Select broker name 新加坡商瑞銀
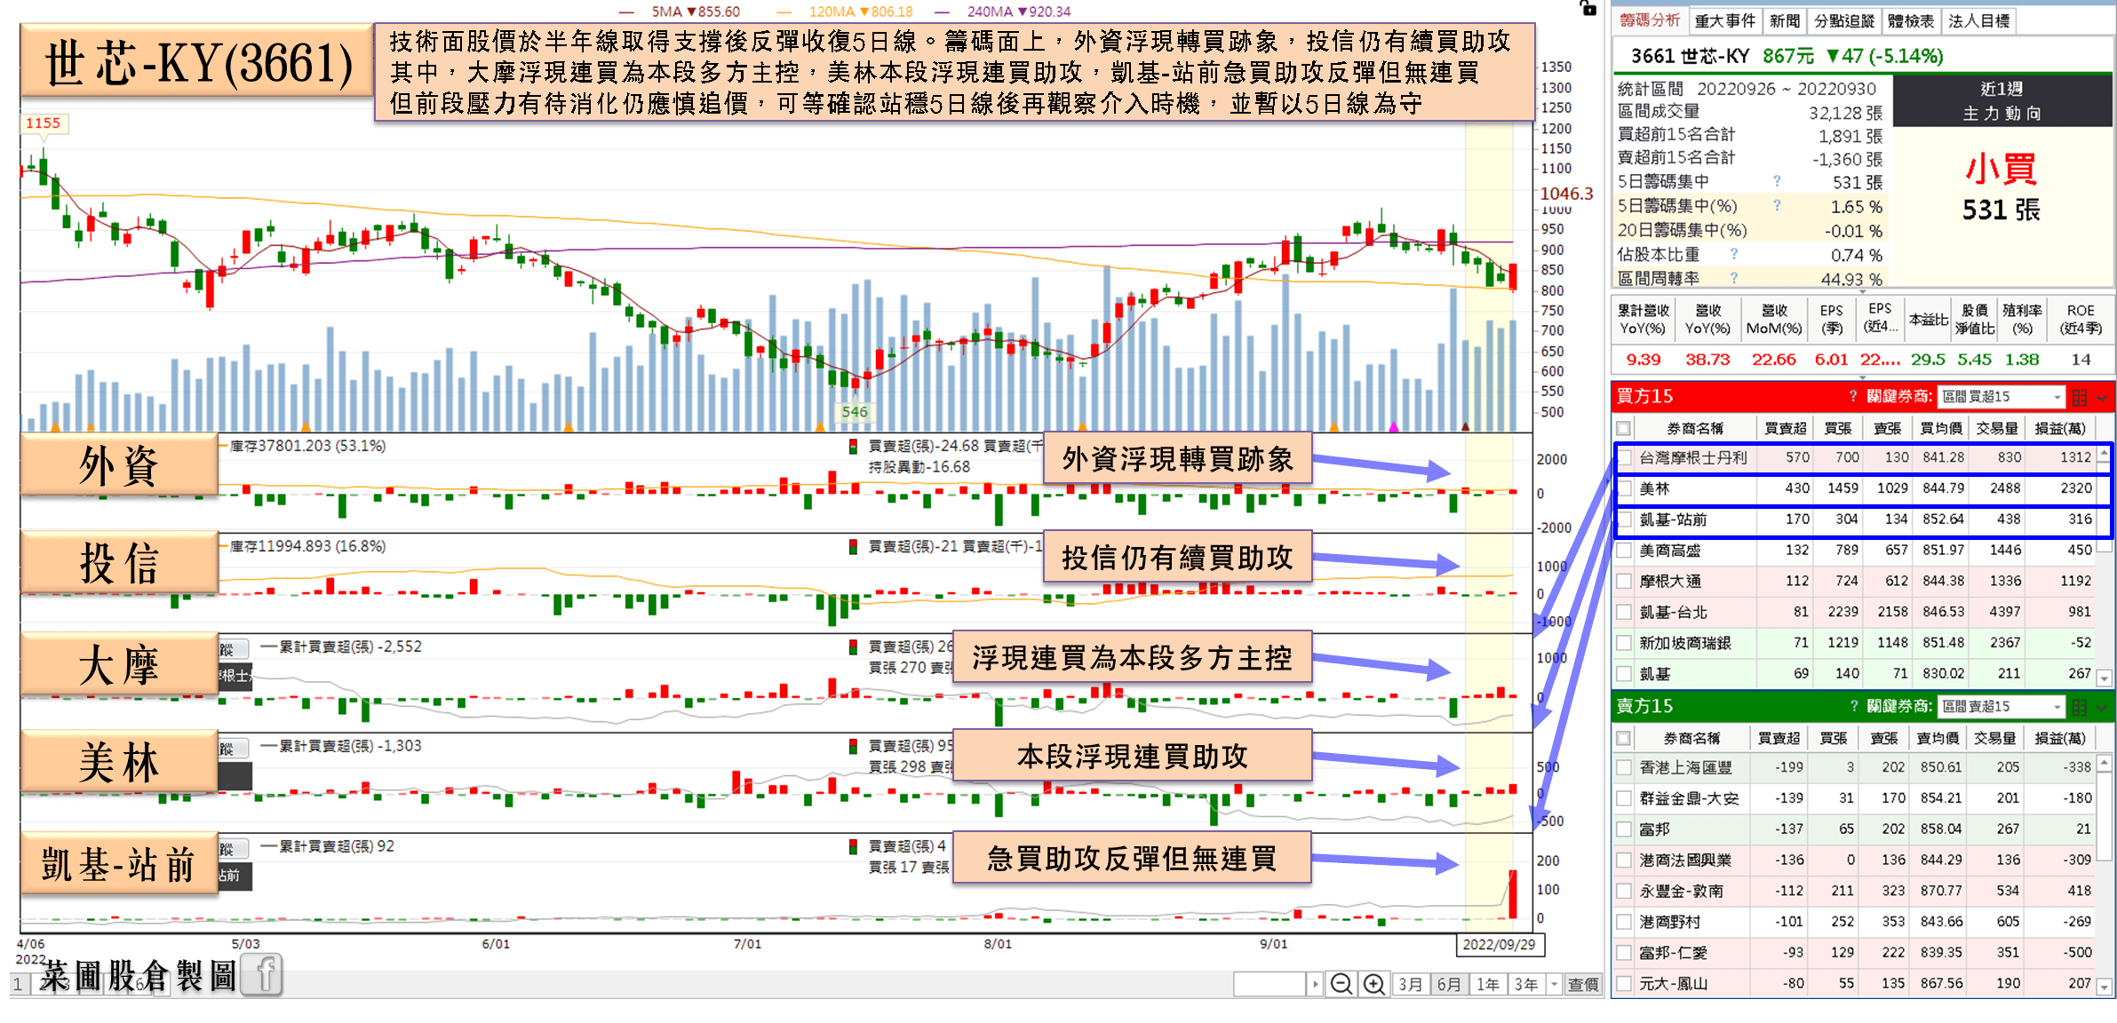The image size is (2117, 1023). point(1684,643)
